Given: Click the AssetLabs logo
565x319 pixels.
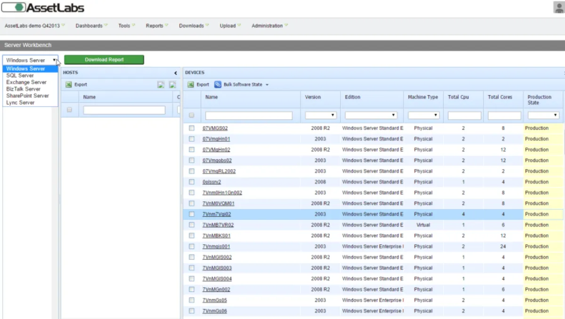Looking at the screenshot, I should (x=43, y=8).
